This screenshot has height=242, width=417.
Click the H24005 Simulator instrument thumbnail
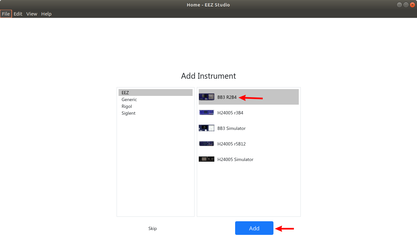click(207, 159)
